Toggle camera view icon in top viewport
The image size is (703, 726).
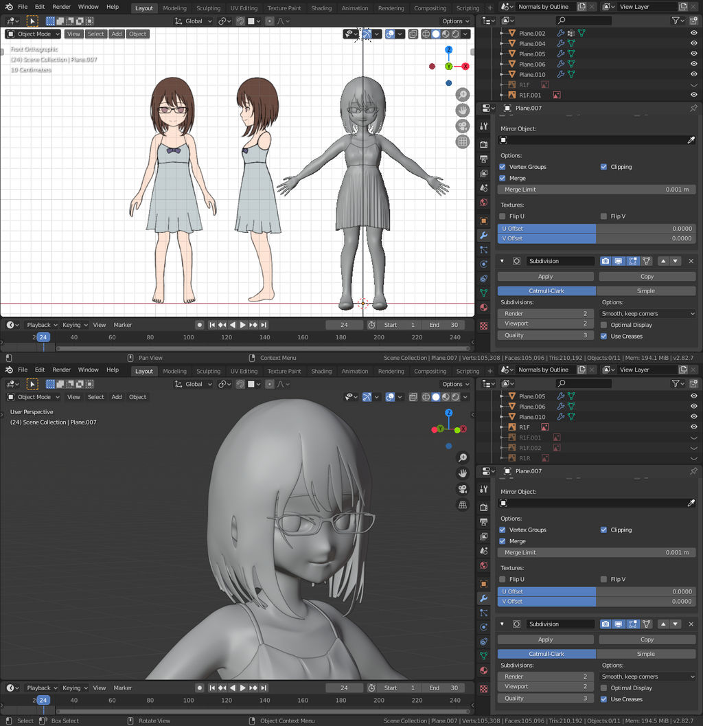[463, 126]
